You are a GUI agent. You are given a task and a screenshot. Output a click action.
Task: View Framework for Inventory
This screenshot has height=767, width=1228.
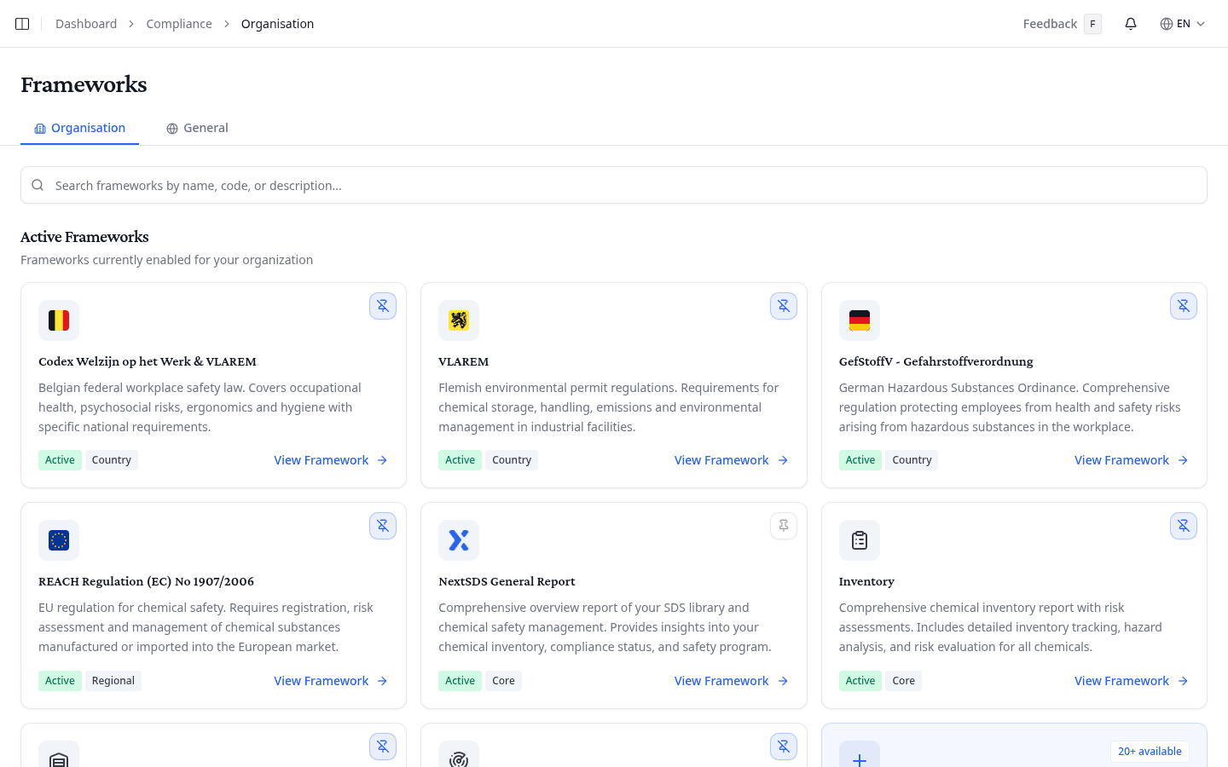pos(1132,681)
